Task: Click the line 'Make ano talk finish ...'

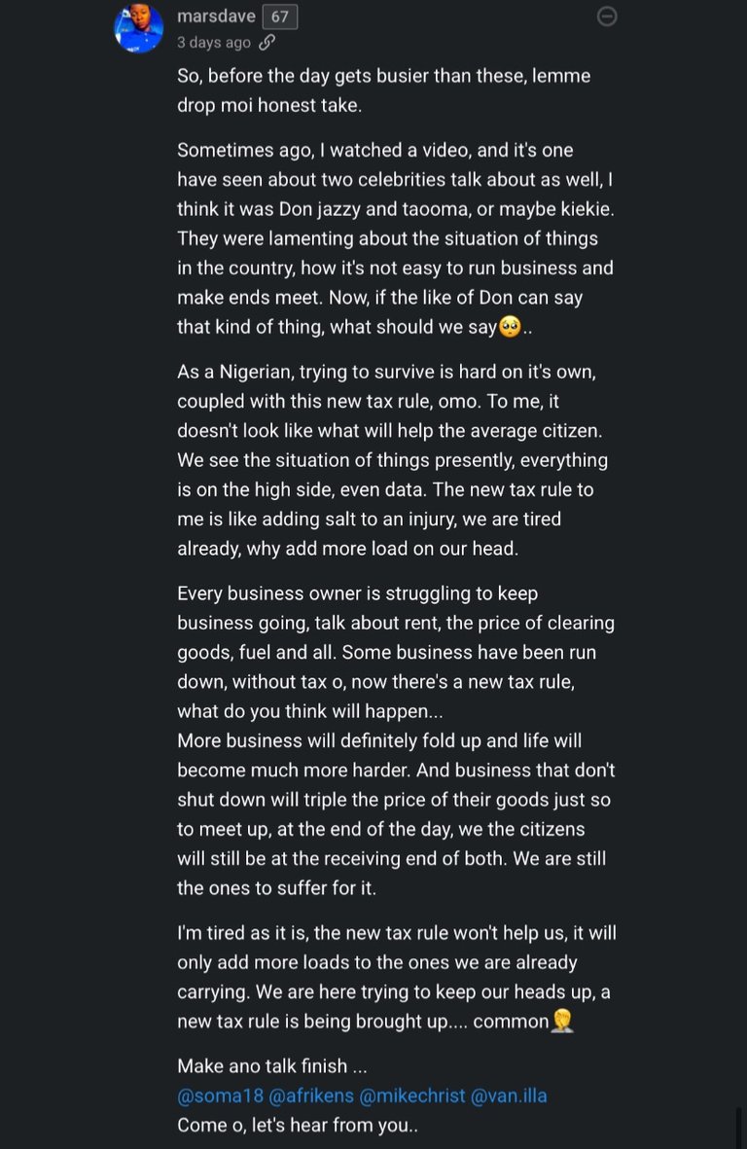Action: point(272,1066)
